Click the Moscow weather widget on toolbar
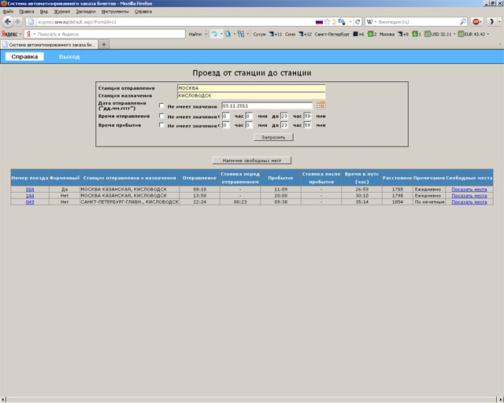 [386, 35]
